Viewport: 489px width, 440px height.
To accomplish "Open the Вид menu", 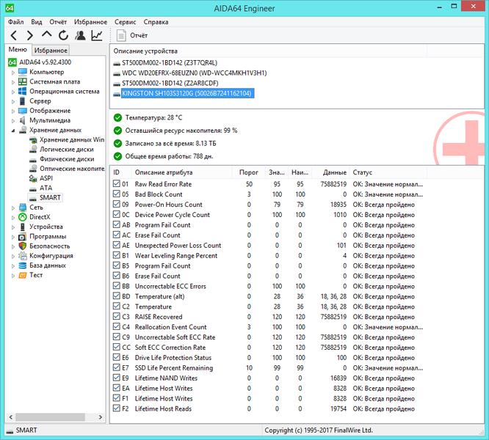I will [37, 22].
